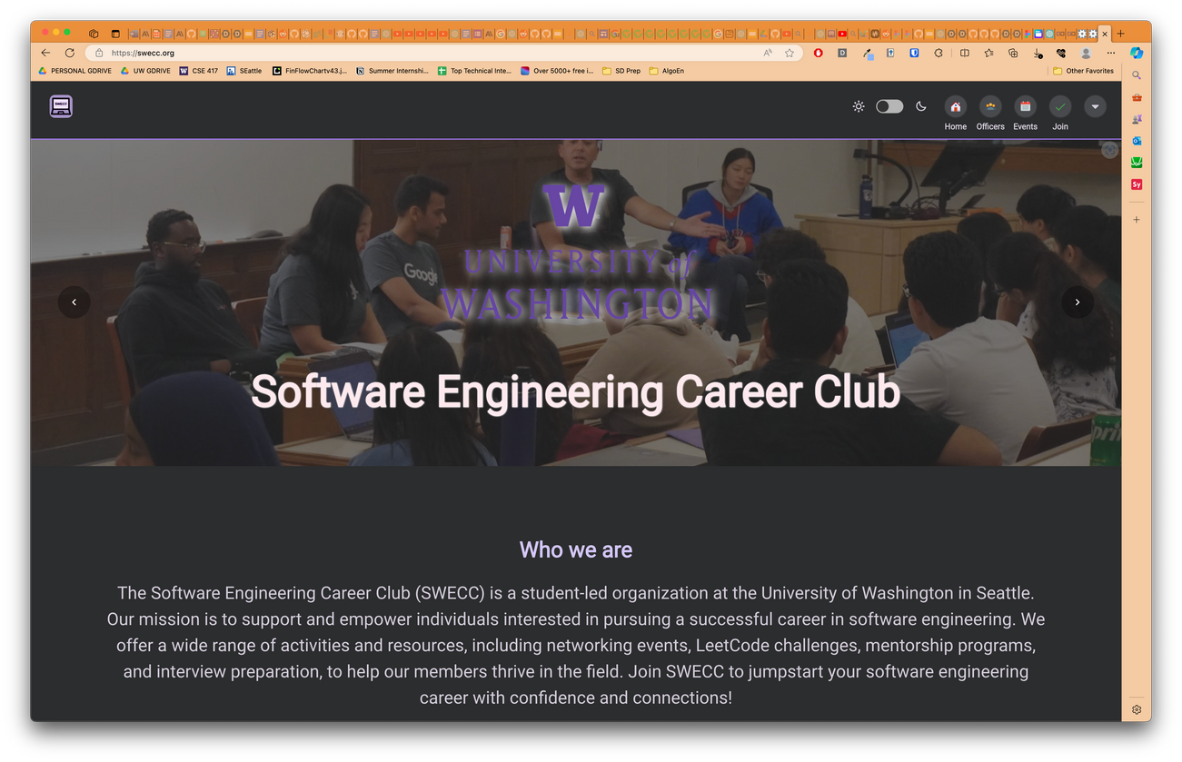This screenshot has width=1182, height=762.
Task: Toggle the light/dark theme switch
Action: (889, 106)
